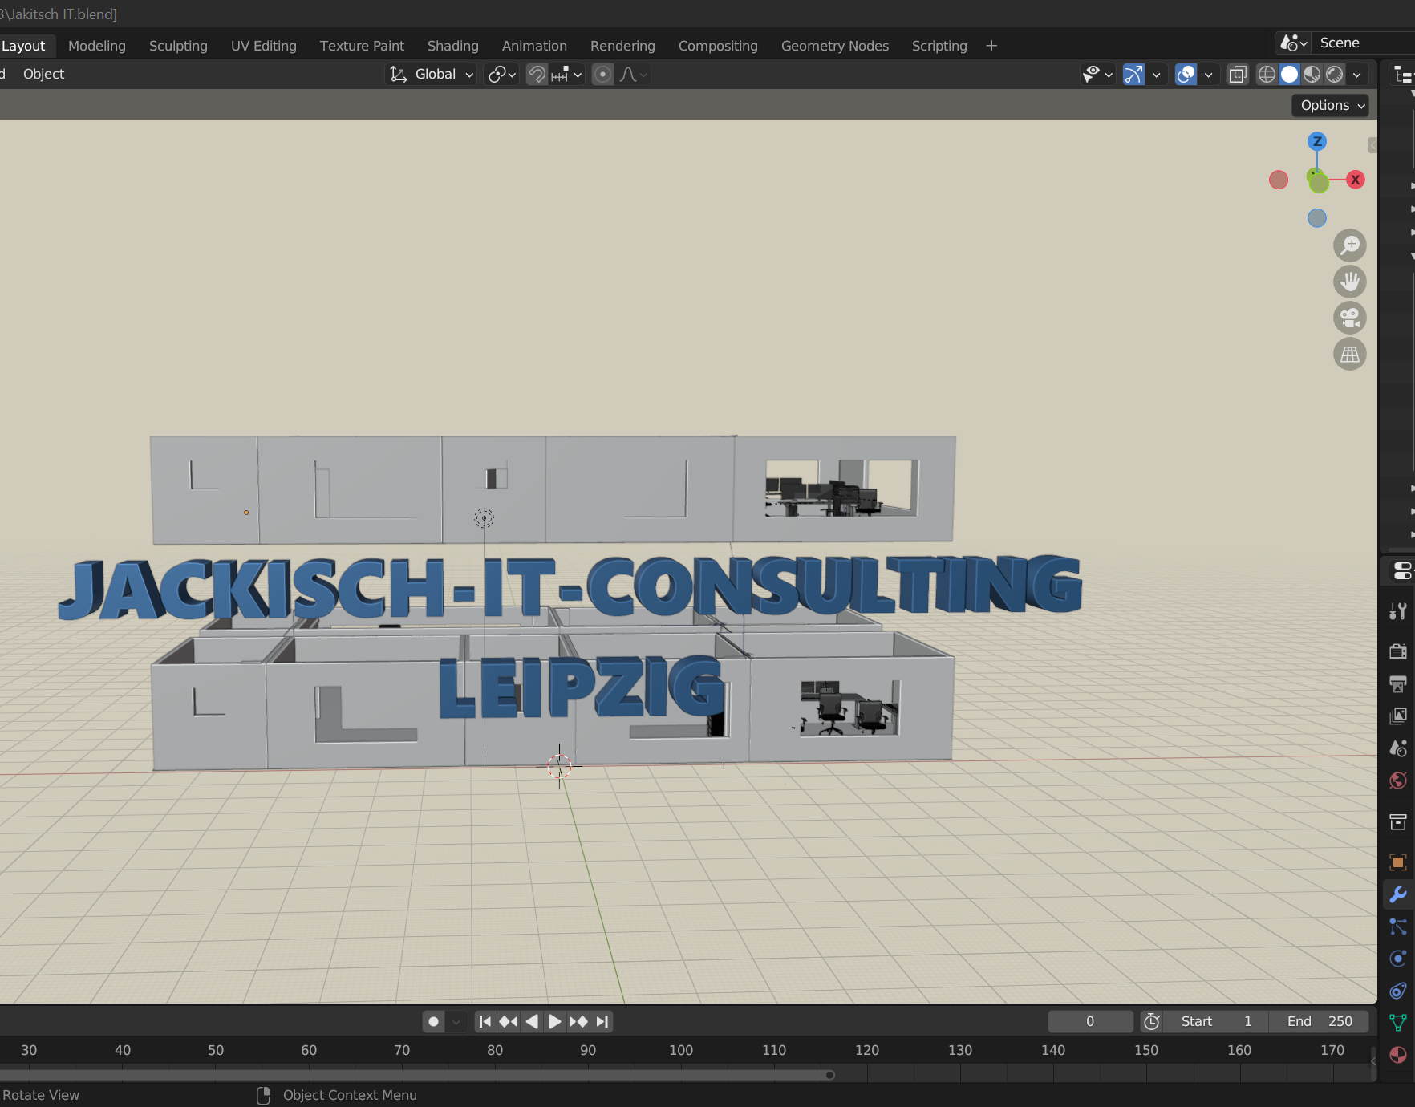Screen dimensions: 1415x1107
Task: Open the Object properties tab
Action: coord(1398,862)
